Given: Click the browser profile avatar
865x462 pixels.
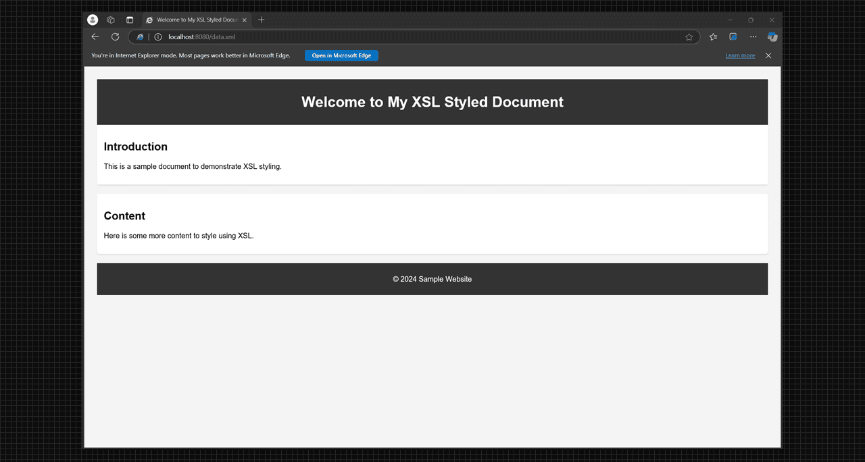Looking at the screenshot, I should [92, 20].
